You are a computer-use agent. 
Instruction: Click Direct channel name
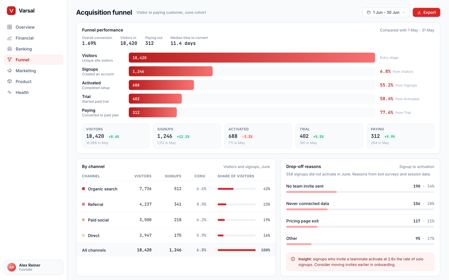(x=94, y=236)
